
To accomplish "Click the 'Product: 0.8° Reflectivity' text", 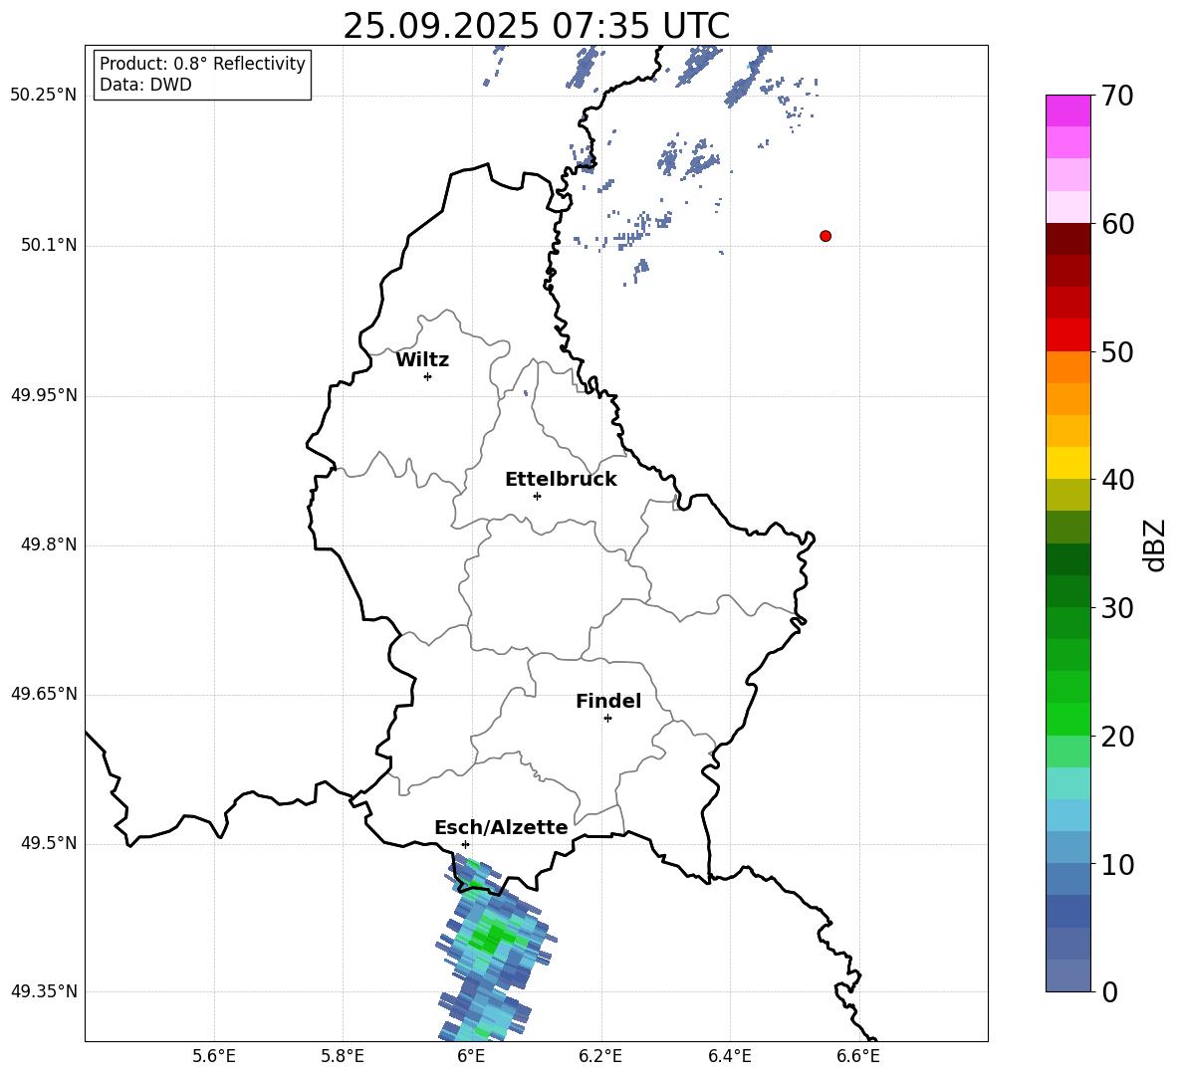I will [202, 64].
